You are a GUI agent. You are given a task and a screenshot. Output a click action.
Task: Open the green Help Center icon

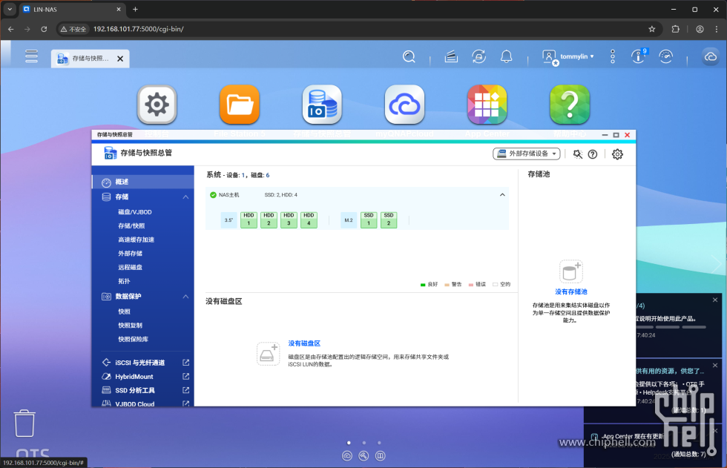tap(570, 105)
